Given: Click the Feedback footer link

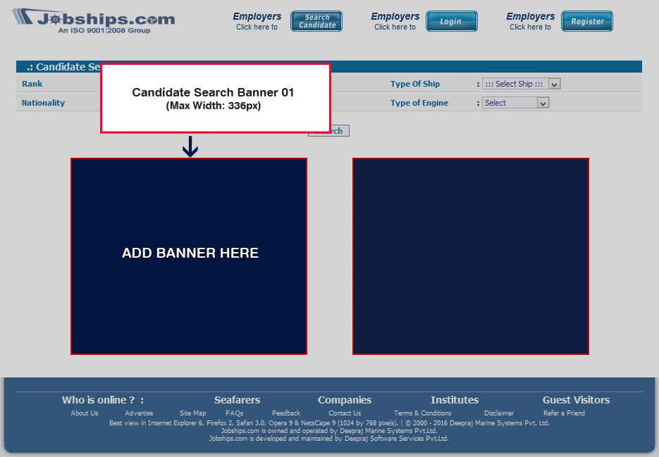Looking at the screenshot, I should tap(286, 413).
